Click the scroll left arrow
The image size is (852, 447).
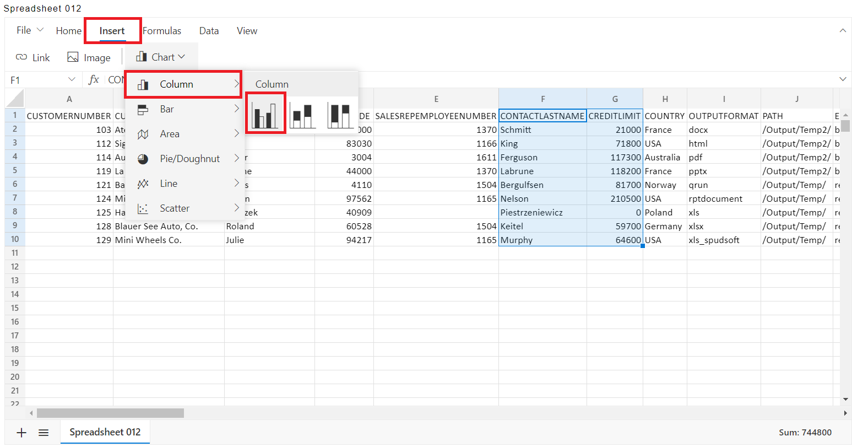pyautogui.click(x=31, y=413)
